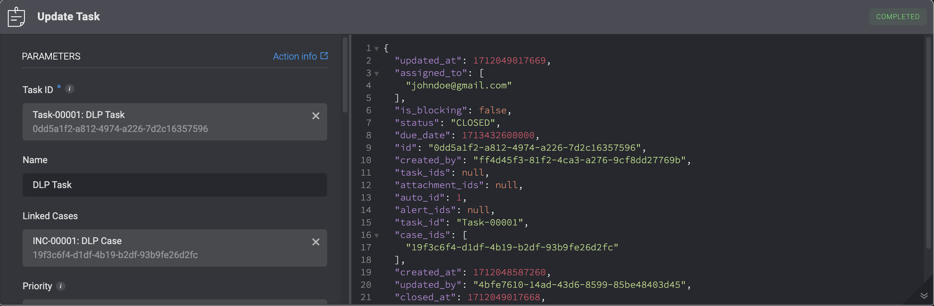934x306 pixels.
Task: Collapse the assigned_to array fold arrow
Action: (x=377, y=74)
